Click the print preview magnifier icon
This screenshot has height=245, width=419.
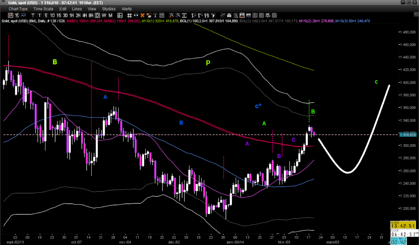pos(235,16)
